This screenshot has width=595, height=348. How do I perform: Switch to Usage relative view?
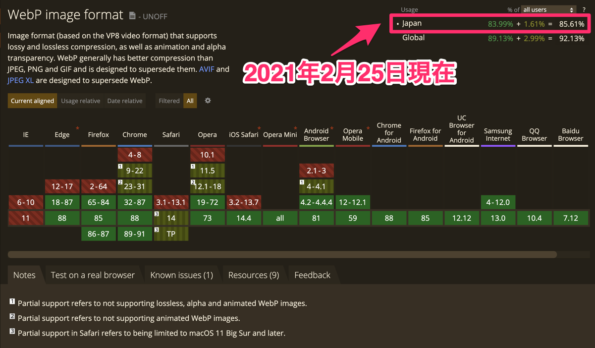tap(81, 101)
